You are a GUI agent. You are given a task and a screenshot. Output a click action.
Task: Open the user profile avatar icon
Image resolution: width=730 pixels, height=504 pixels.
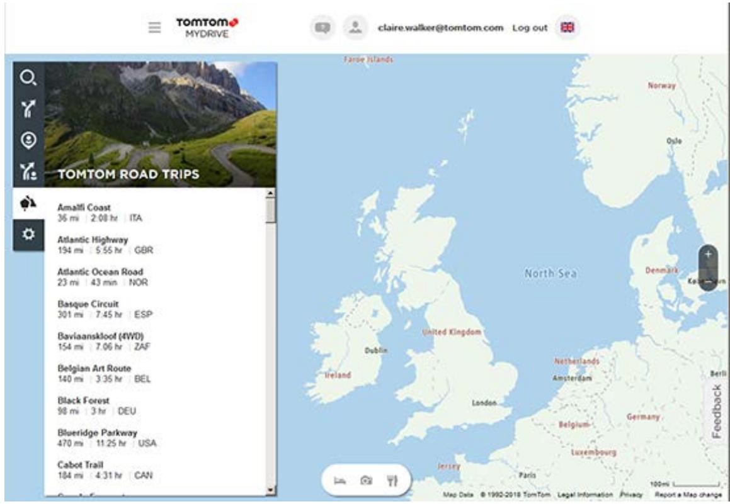355,28
